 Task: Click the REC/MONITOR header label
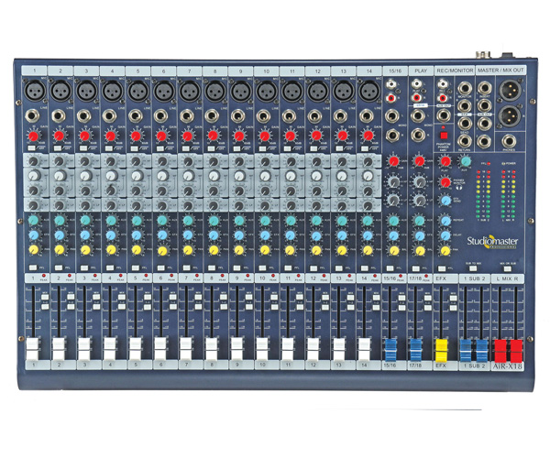click(455, 71)
